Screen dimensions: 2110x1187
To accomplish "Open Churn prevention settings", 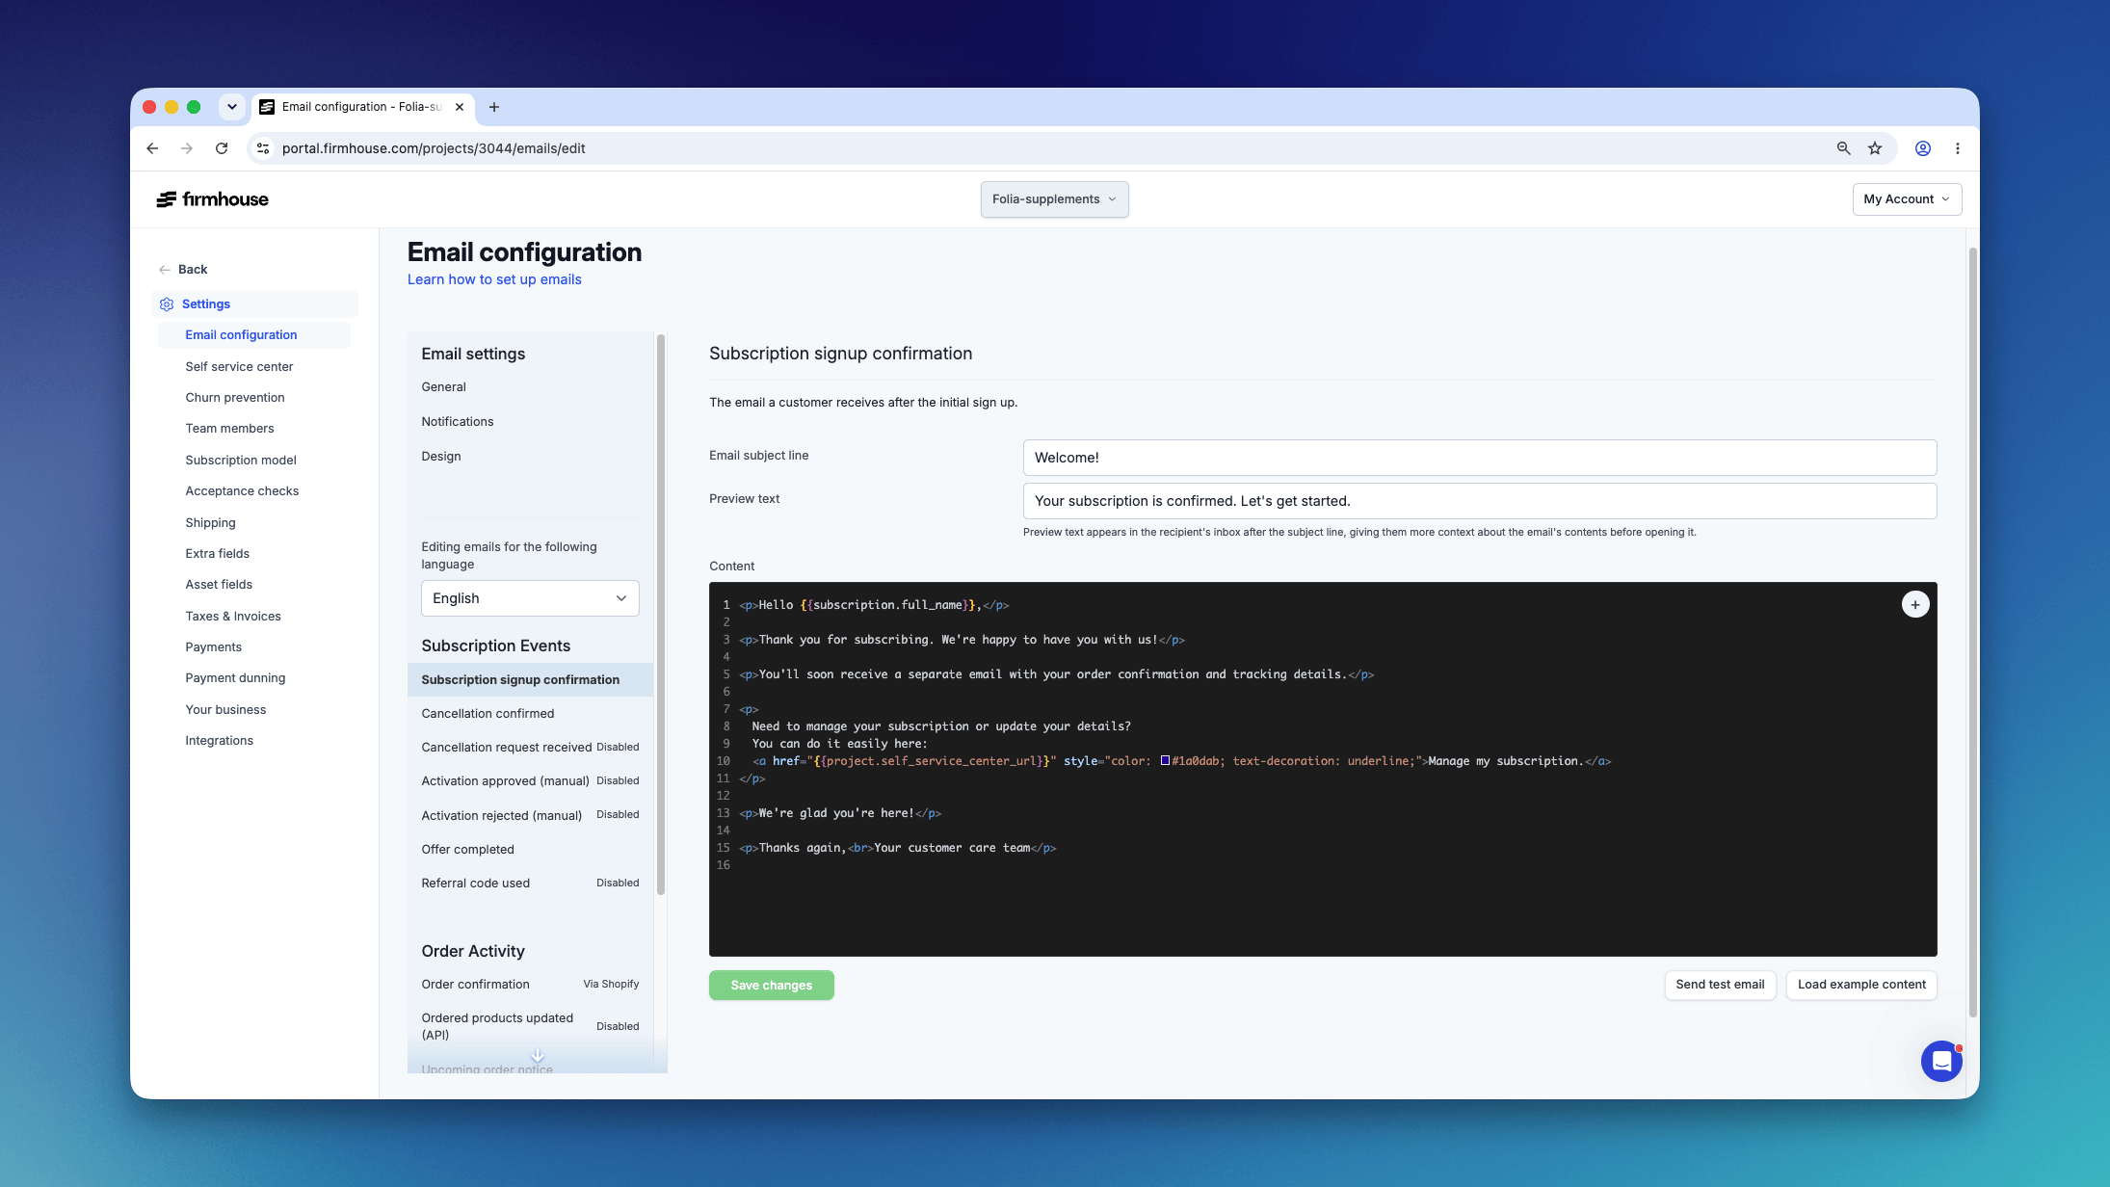I will pyautogui.click(x=235, y=398).
